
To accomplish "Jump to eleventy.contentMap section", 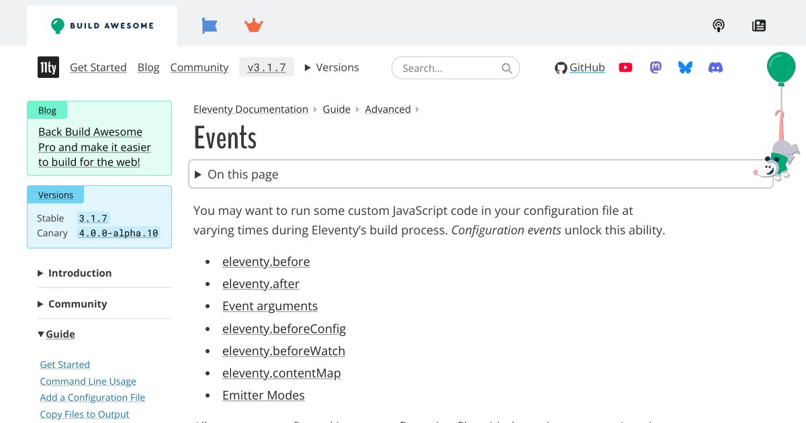I will [x=281, y=373].
